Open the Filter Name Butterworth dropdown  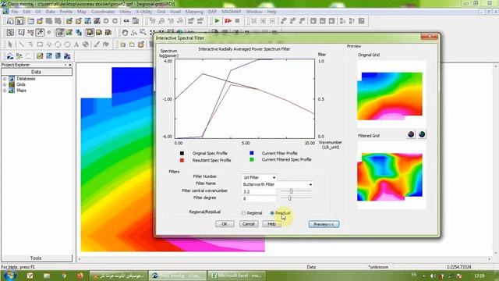[x=310, y=184]
